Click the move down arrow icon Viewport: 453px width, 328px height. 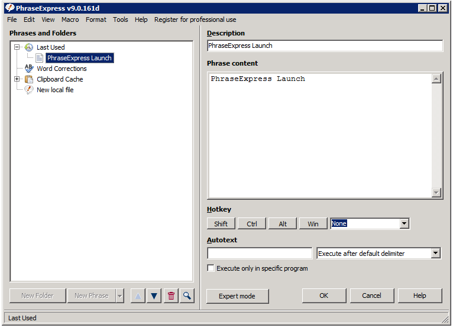154,295
